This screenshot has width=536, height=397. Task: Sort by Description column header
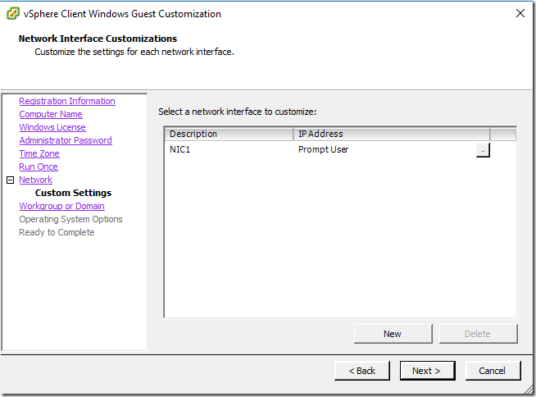pyautogui.click(x=229, y=134)
